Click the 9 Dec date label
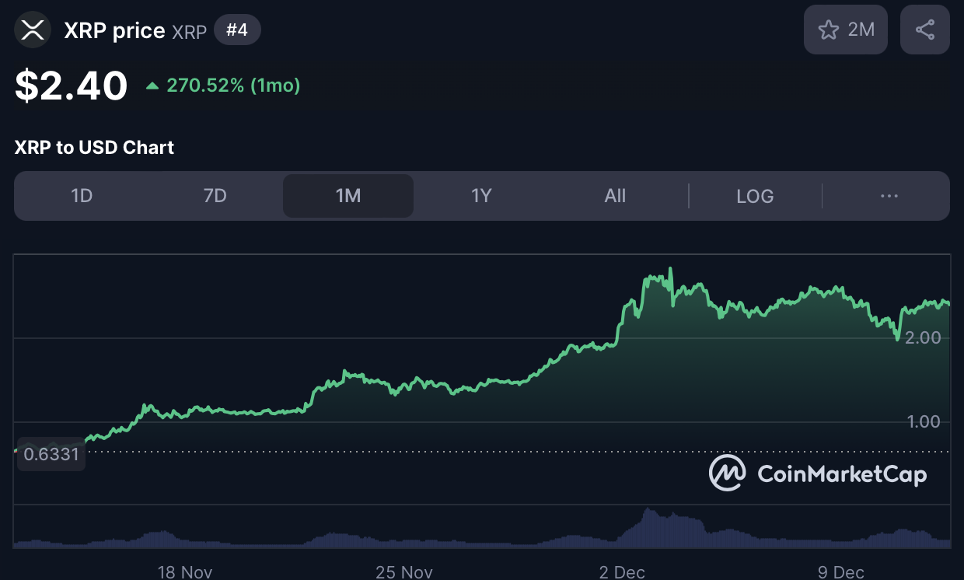 (x=841, y=572)
